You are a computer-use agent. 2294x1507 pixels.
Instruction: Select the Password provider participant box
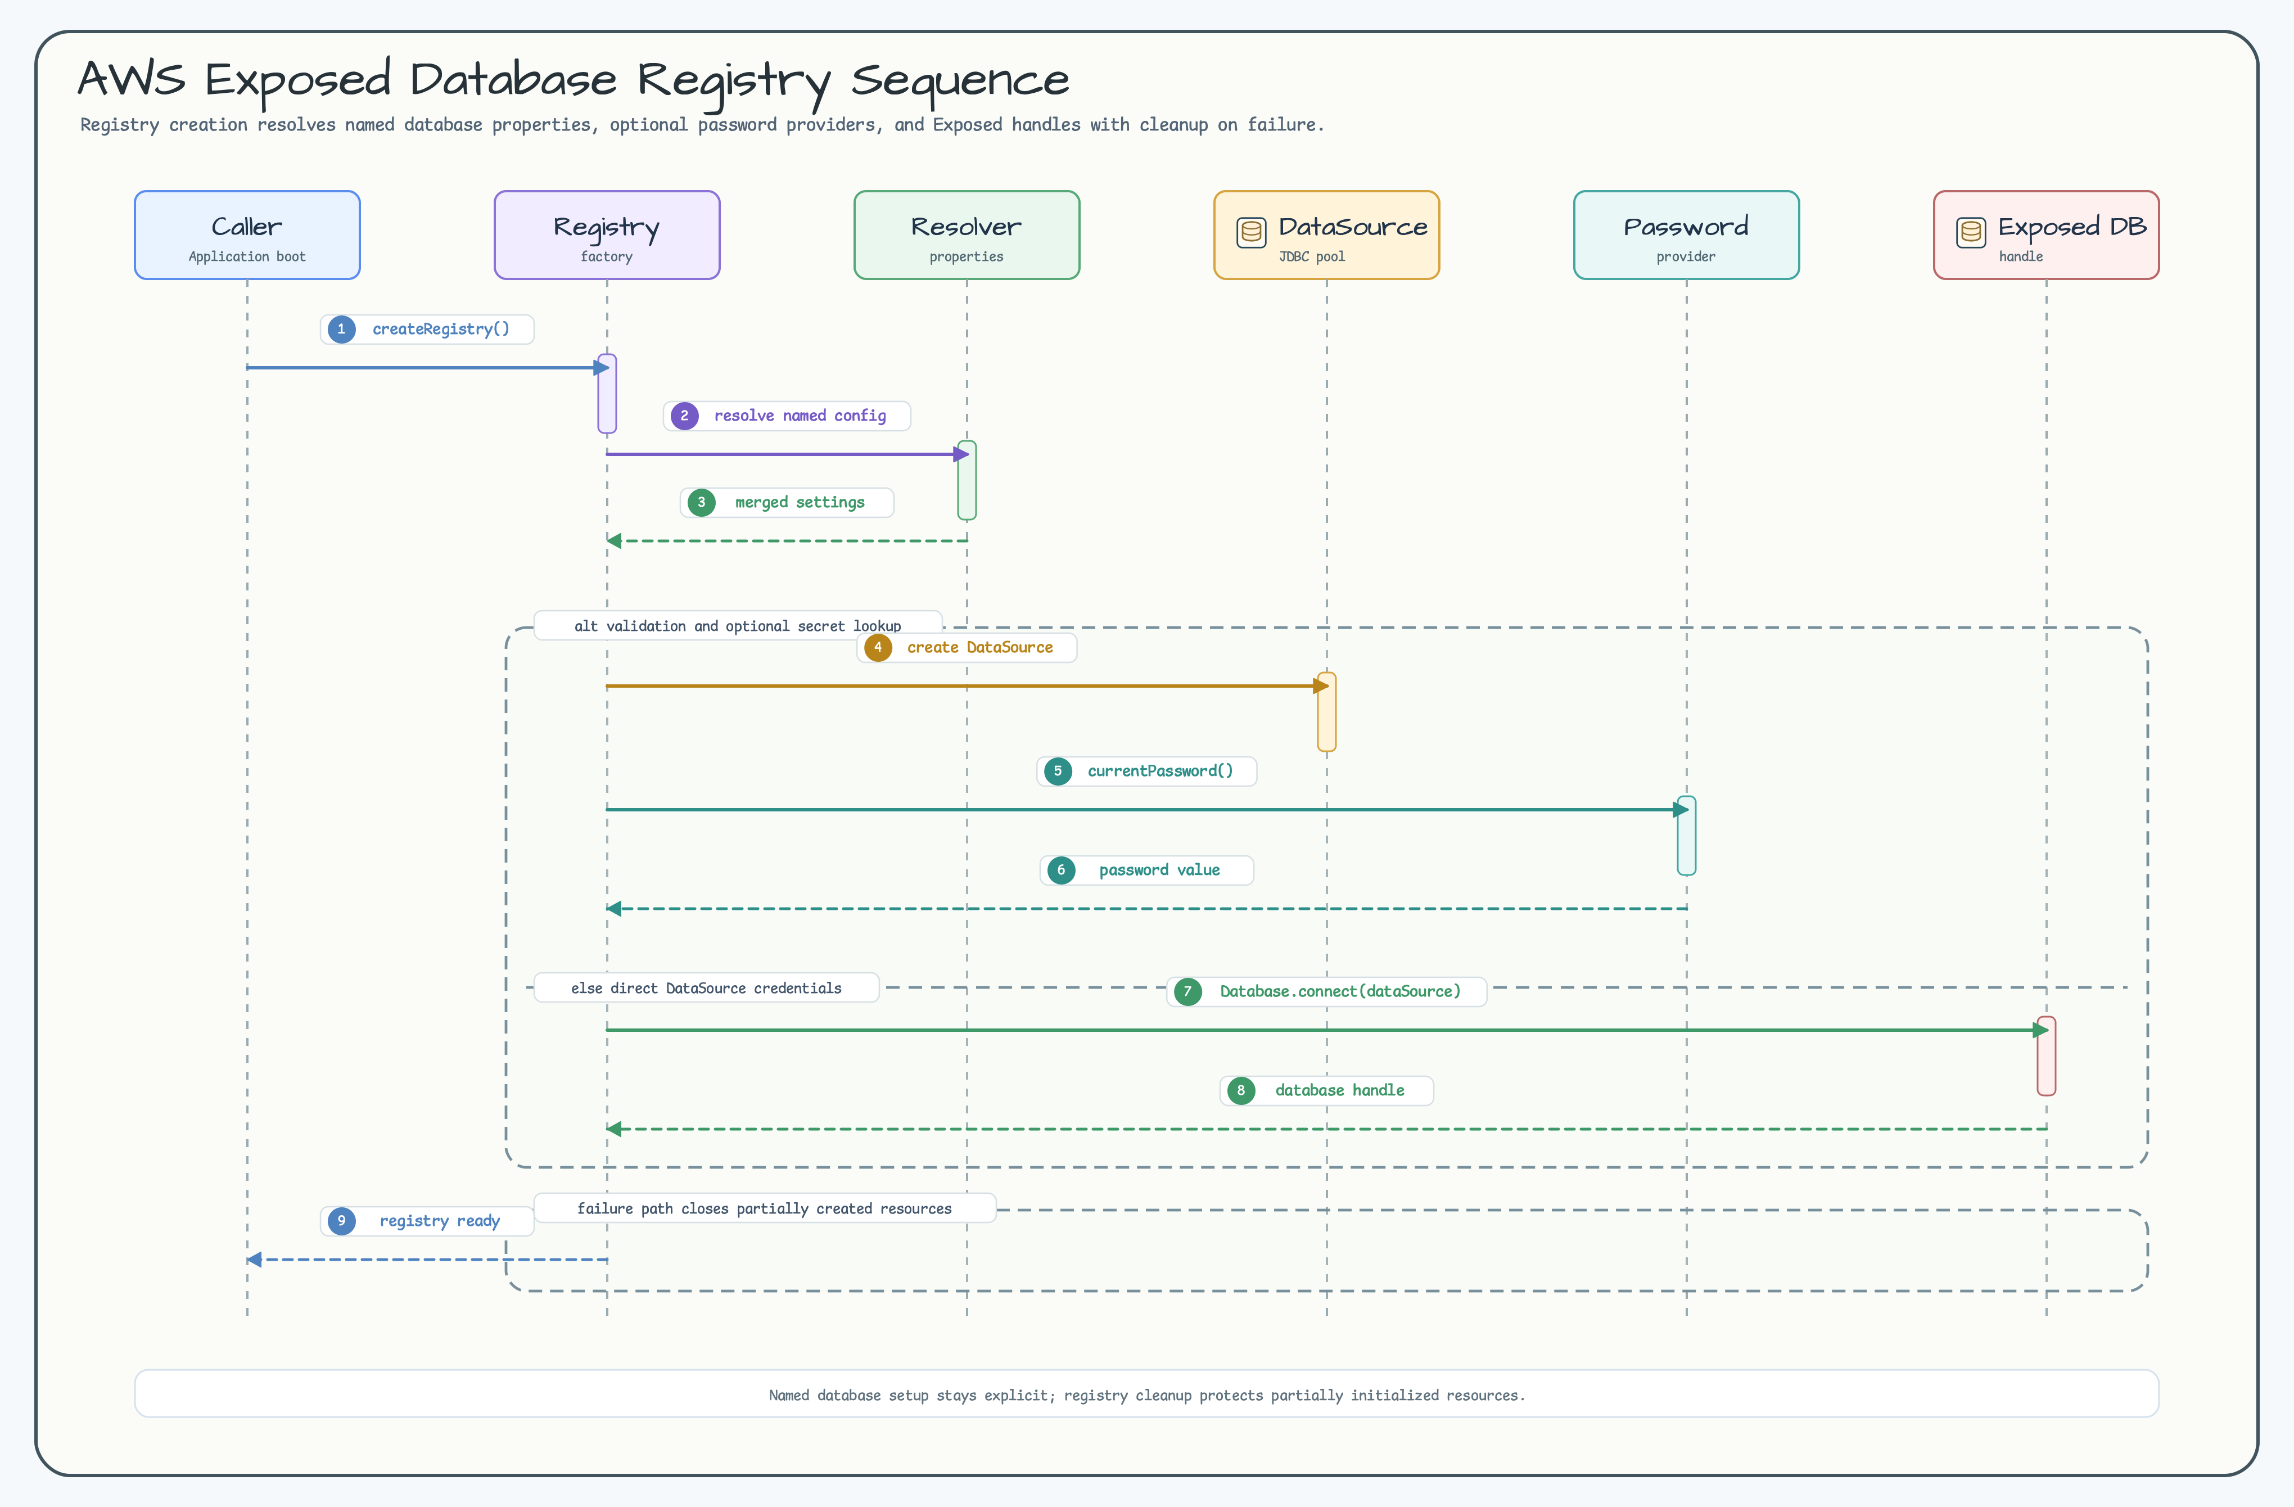1687,235
